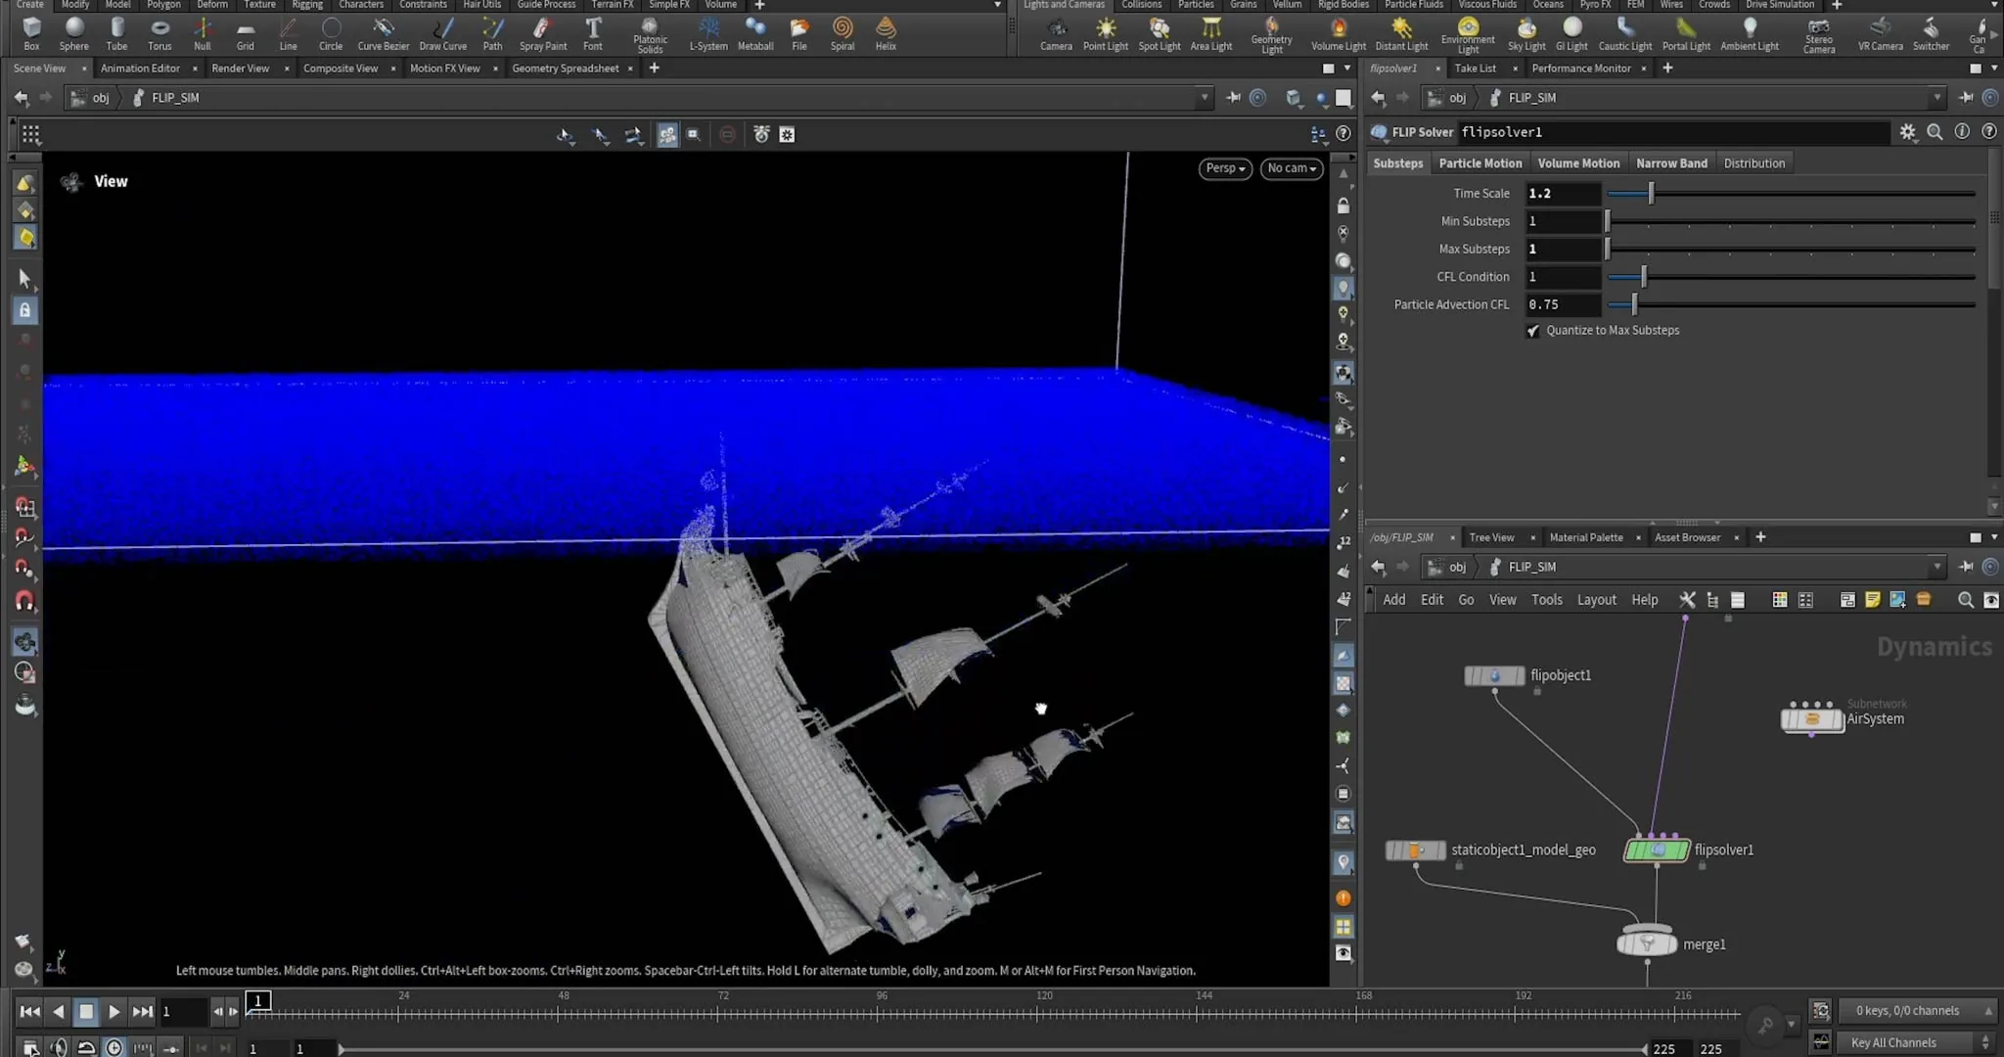Viewport: 2004px width, 1057px height.
Task: Select the Spiral shelf tool
Action: point(843,33)
